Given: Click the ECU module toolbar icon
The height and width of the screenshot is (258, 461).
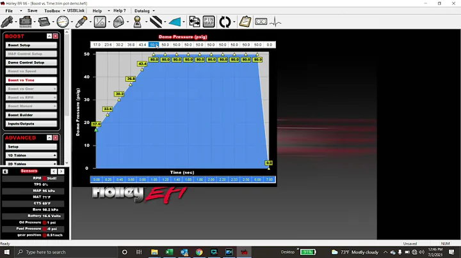Looking at the screenshot, I should click(x=44, y=22).
